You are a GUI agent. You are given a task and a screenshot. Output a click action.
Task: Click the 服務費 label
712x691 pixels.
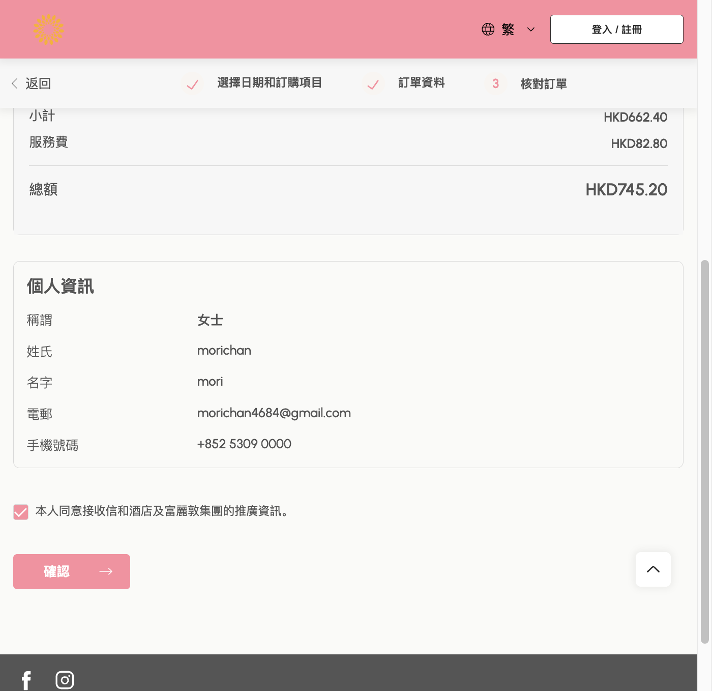coord(48,142)
